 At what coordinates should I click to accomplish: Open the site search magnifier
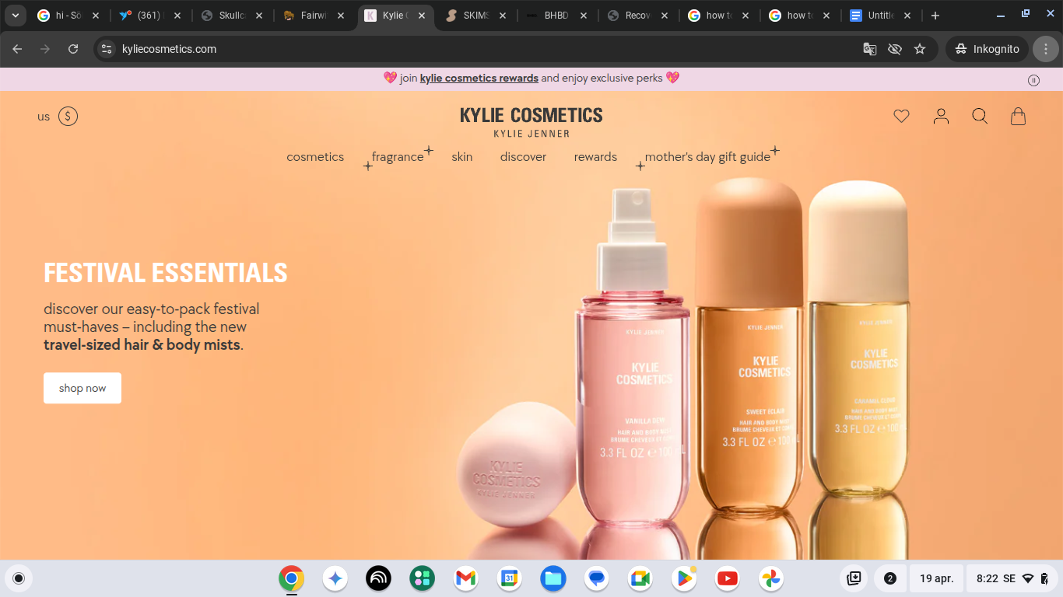(x=980, y=117)
